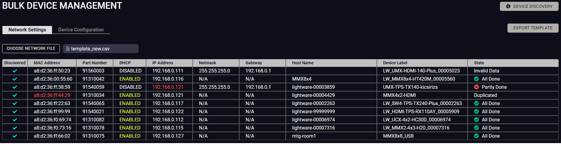The height and width of the screenshot is (144, 561).
Task: Click discovered checkmark for a8:d2:36:ff:44:29
Action: 15,95
